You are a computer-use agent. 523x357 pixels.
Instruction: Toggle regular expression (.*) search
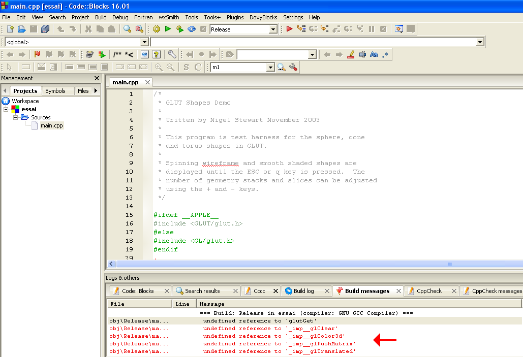pyautogui.click(x=385, y=54)
